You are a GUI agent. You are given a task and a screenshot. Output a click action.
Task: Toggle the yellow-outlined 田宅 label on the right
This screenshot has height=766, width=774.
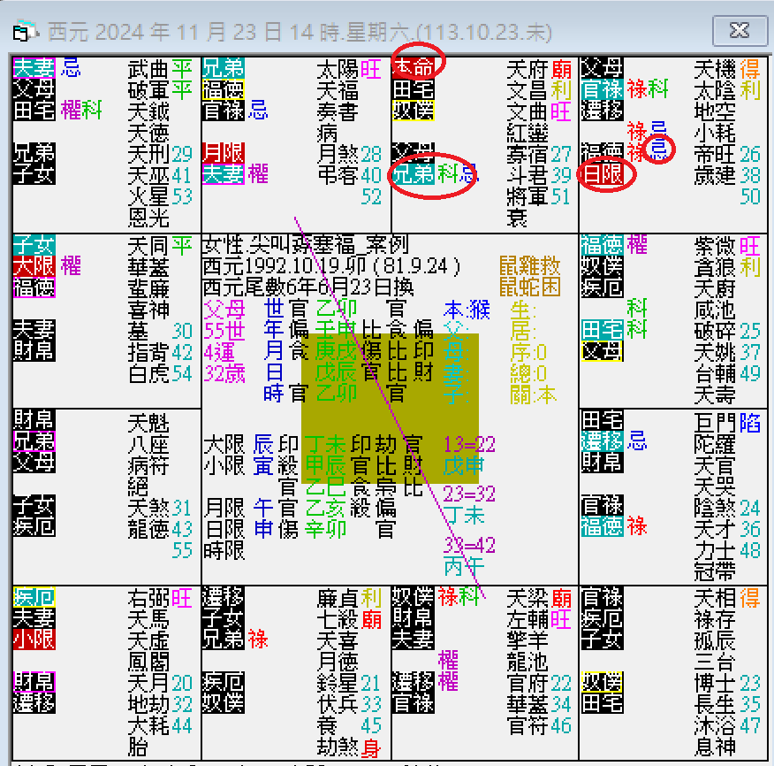[x=602, y=327]
